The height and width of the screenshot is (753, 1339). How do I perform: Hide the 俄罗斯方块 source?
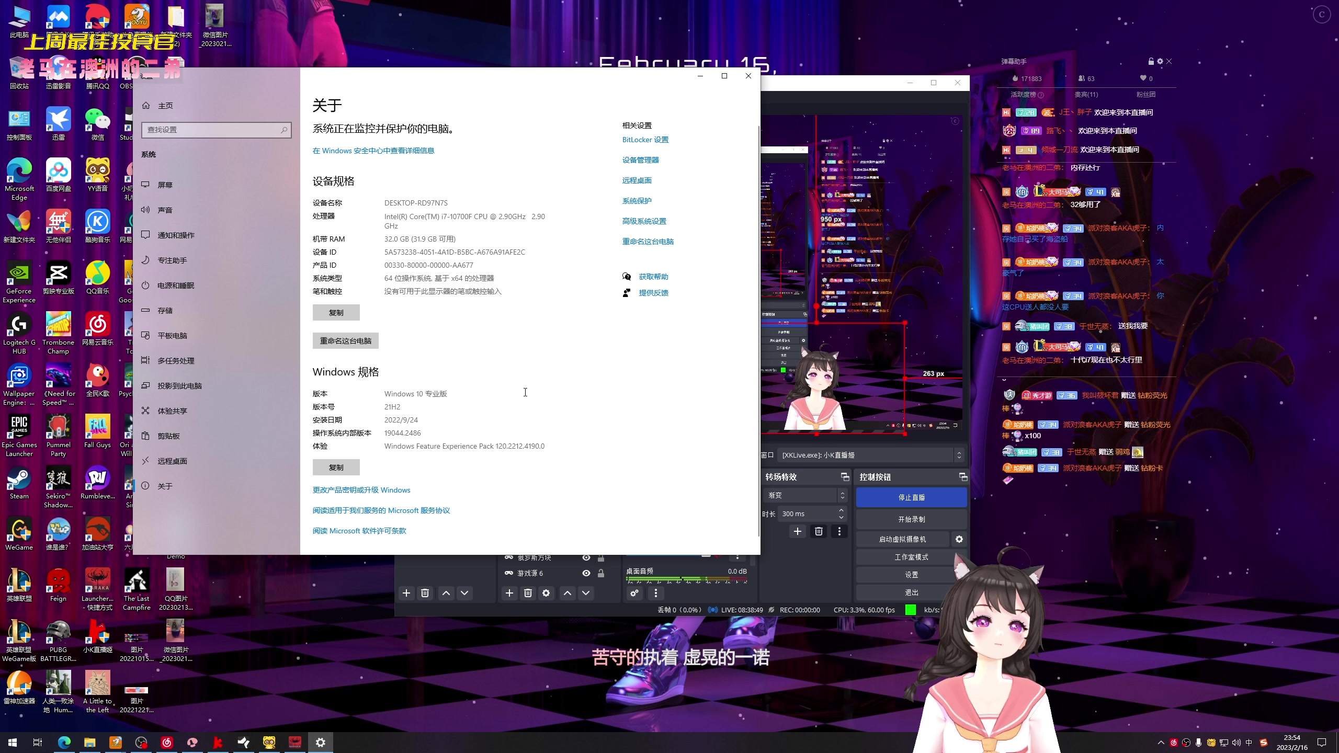pos(585,557)
